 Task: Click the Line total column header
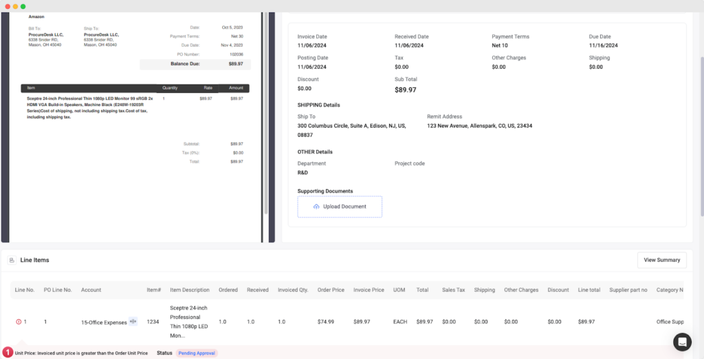[x=589, y=290]
